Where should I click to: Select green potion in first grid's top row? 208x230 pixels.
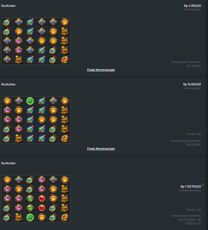point(30,22)
